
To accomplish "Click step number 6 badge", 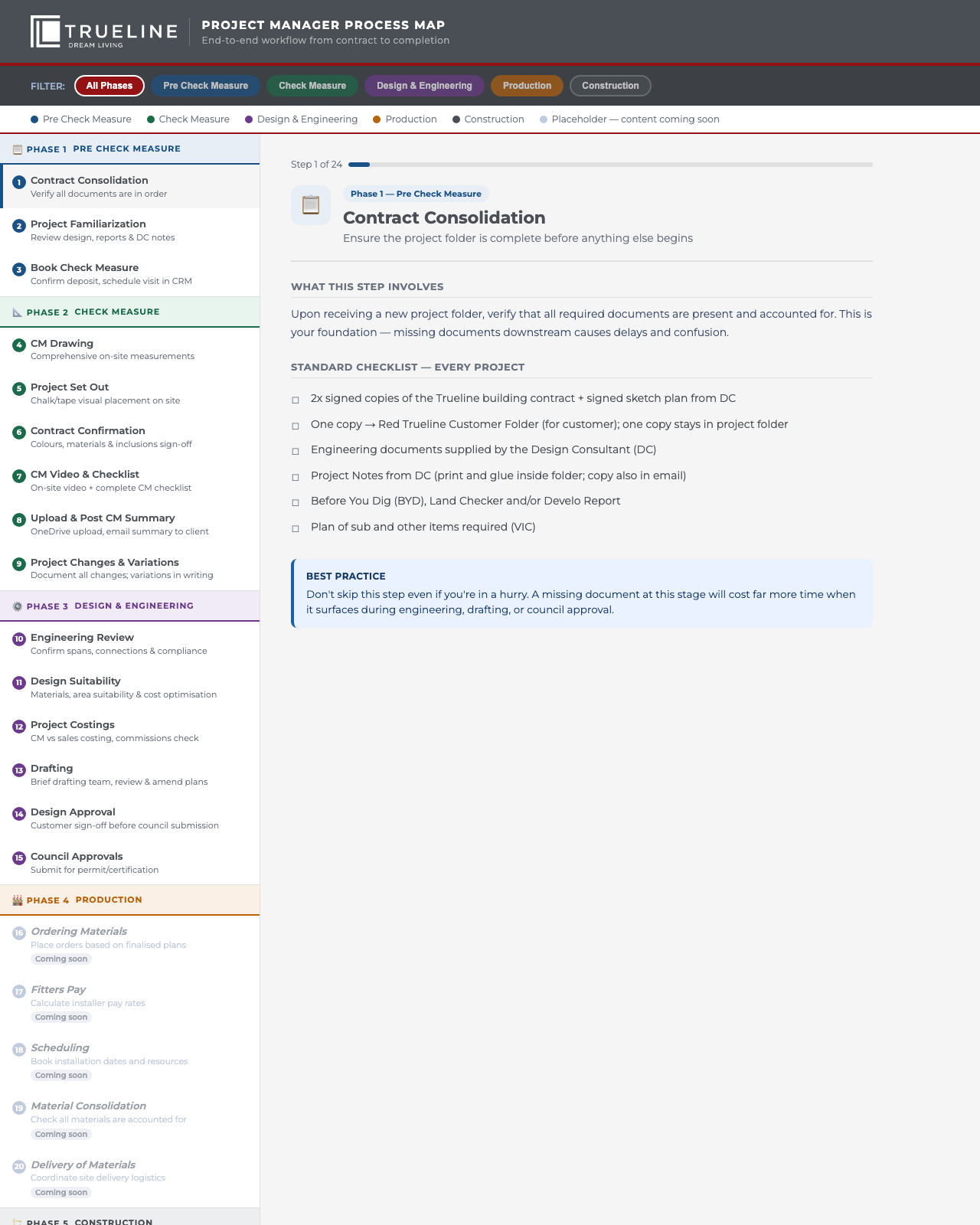I will 19,433.
